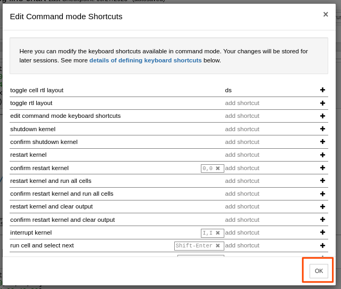The width and height of the screenshot is (341, 289).
Task: Click plus icon for toggle rtl layout row
Action: pos(322,103)
